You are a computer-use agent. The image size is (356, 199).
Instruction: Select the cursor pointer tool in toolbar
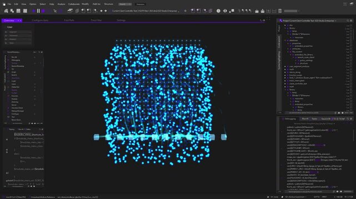[x=55, y=11]
